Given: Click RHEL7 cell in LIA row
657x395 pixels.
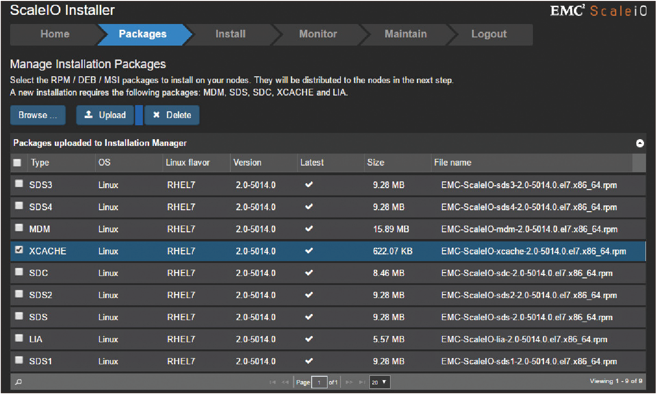Looking at the screenshot, I should click(181, 339).
